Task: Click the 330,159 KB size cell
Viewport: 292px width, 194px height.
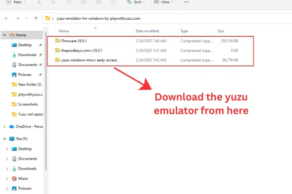Action: [x=229, y=41]
